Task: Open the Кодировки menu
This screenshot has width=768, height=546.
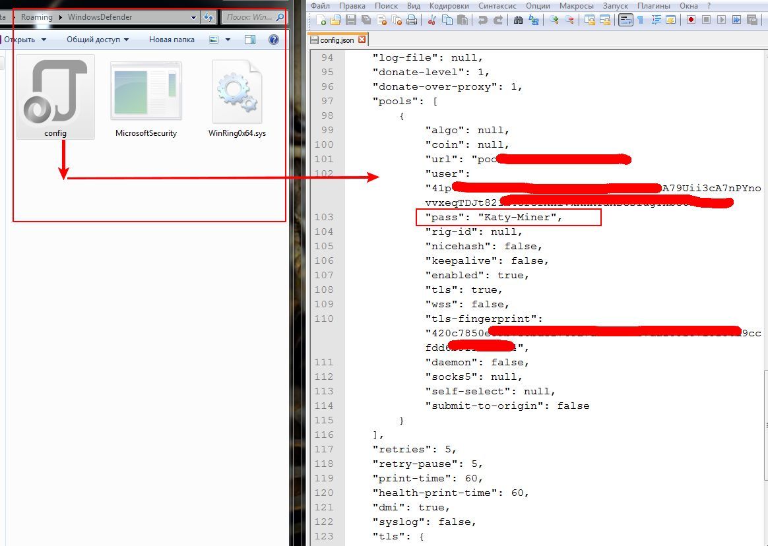Action: click(449, 6)
